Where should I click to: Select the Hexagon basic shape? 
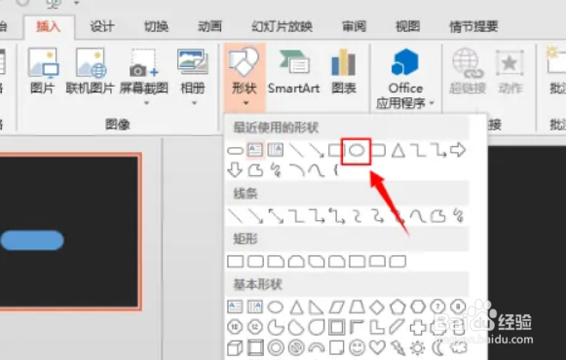418,307
